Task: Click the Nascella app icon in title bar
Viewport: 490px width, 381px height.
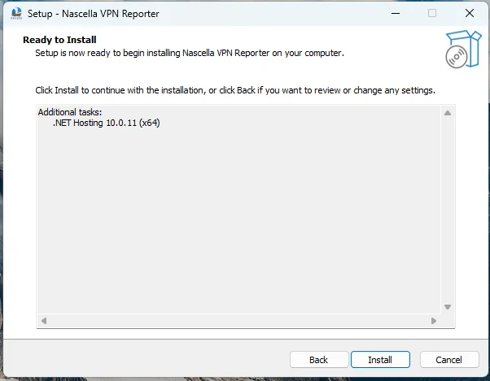Action: 16,14
